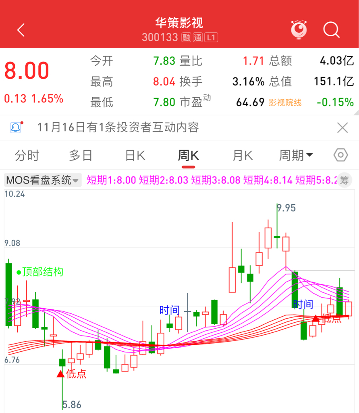This screenshot has height=413, width=359.
Task: Tap the 今开 value 7.83
Action: click(x=164, y=61)
